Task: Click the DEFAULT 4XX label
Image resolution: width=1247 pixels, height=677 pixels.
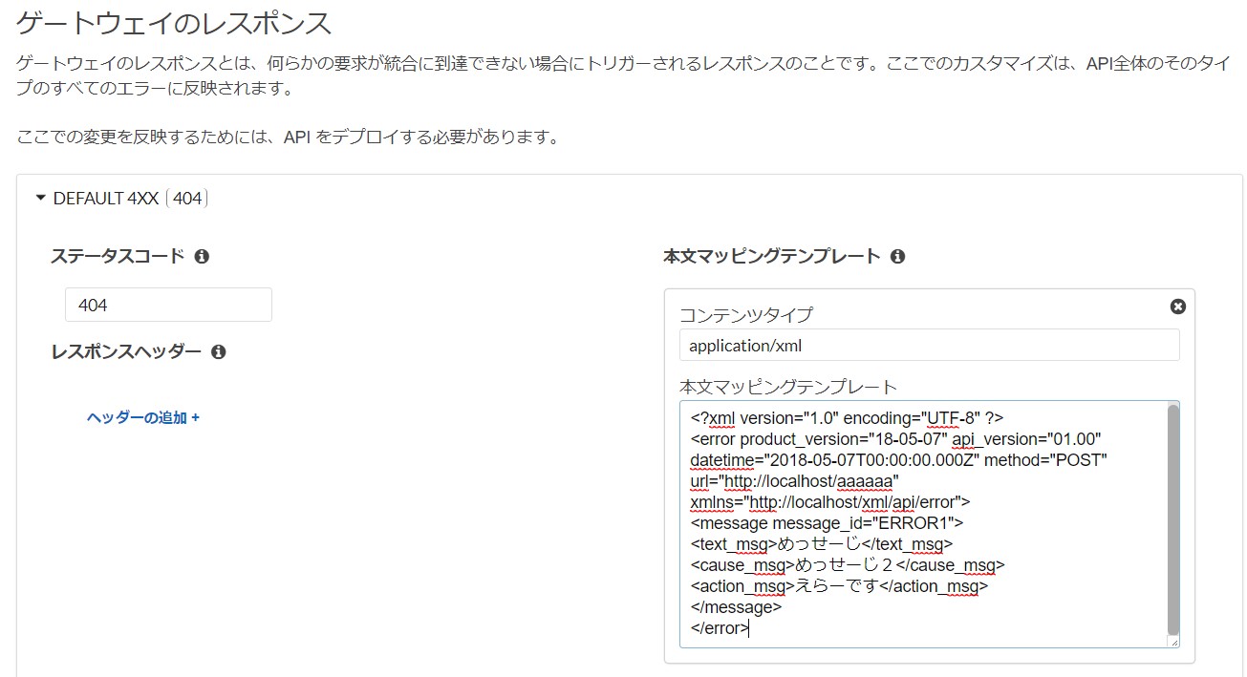Action: pos(107,199)
